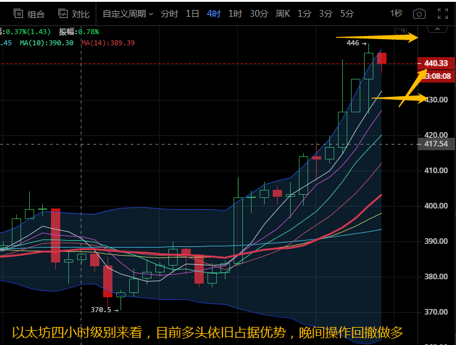Switch to the 1时 hourly period
Viewport: 456px width, 345px height.
click(x=235, y=14)
